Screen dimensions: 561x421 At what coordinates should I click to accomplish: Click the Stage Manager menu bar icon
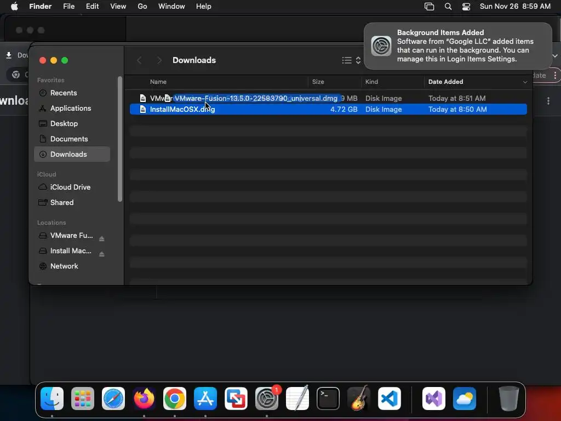(430, 7)
